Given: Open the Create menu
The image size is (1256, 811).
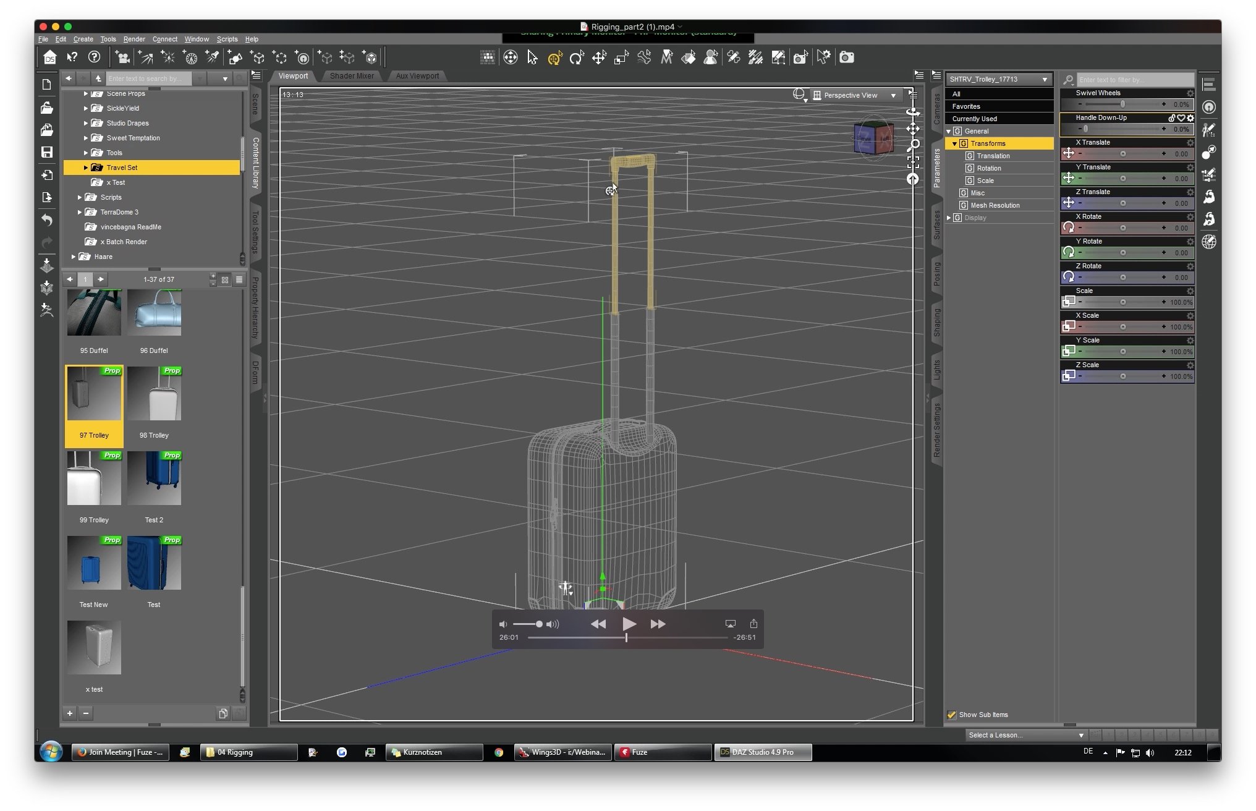Looking at the screenshot, I should pos(83,39).
